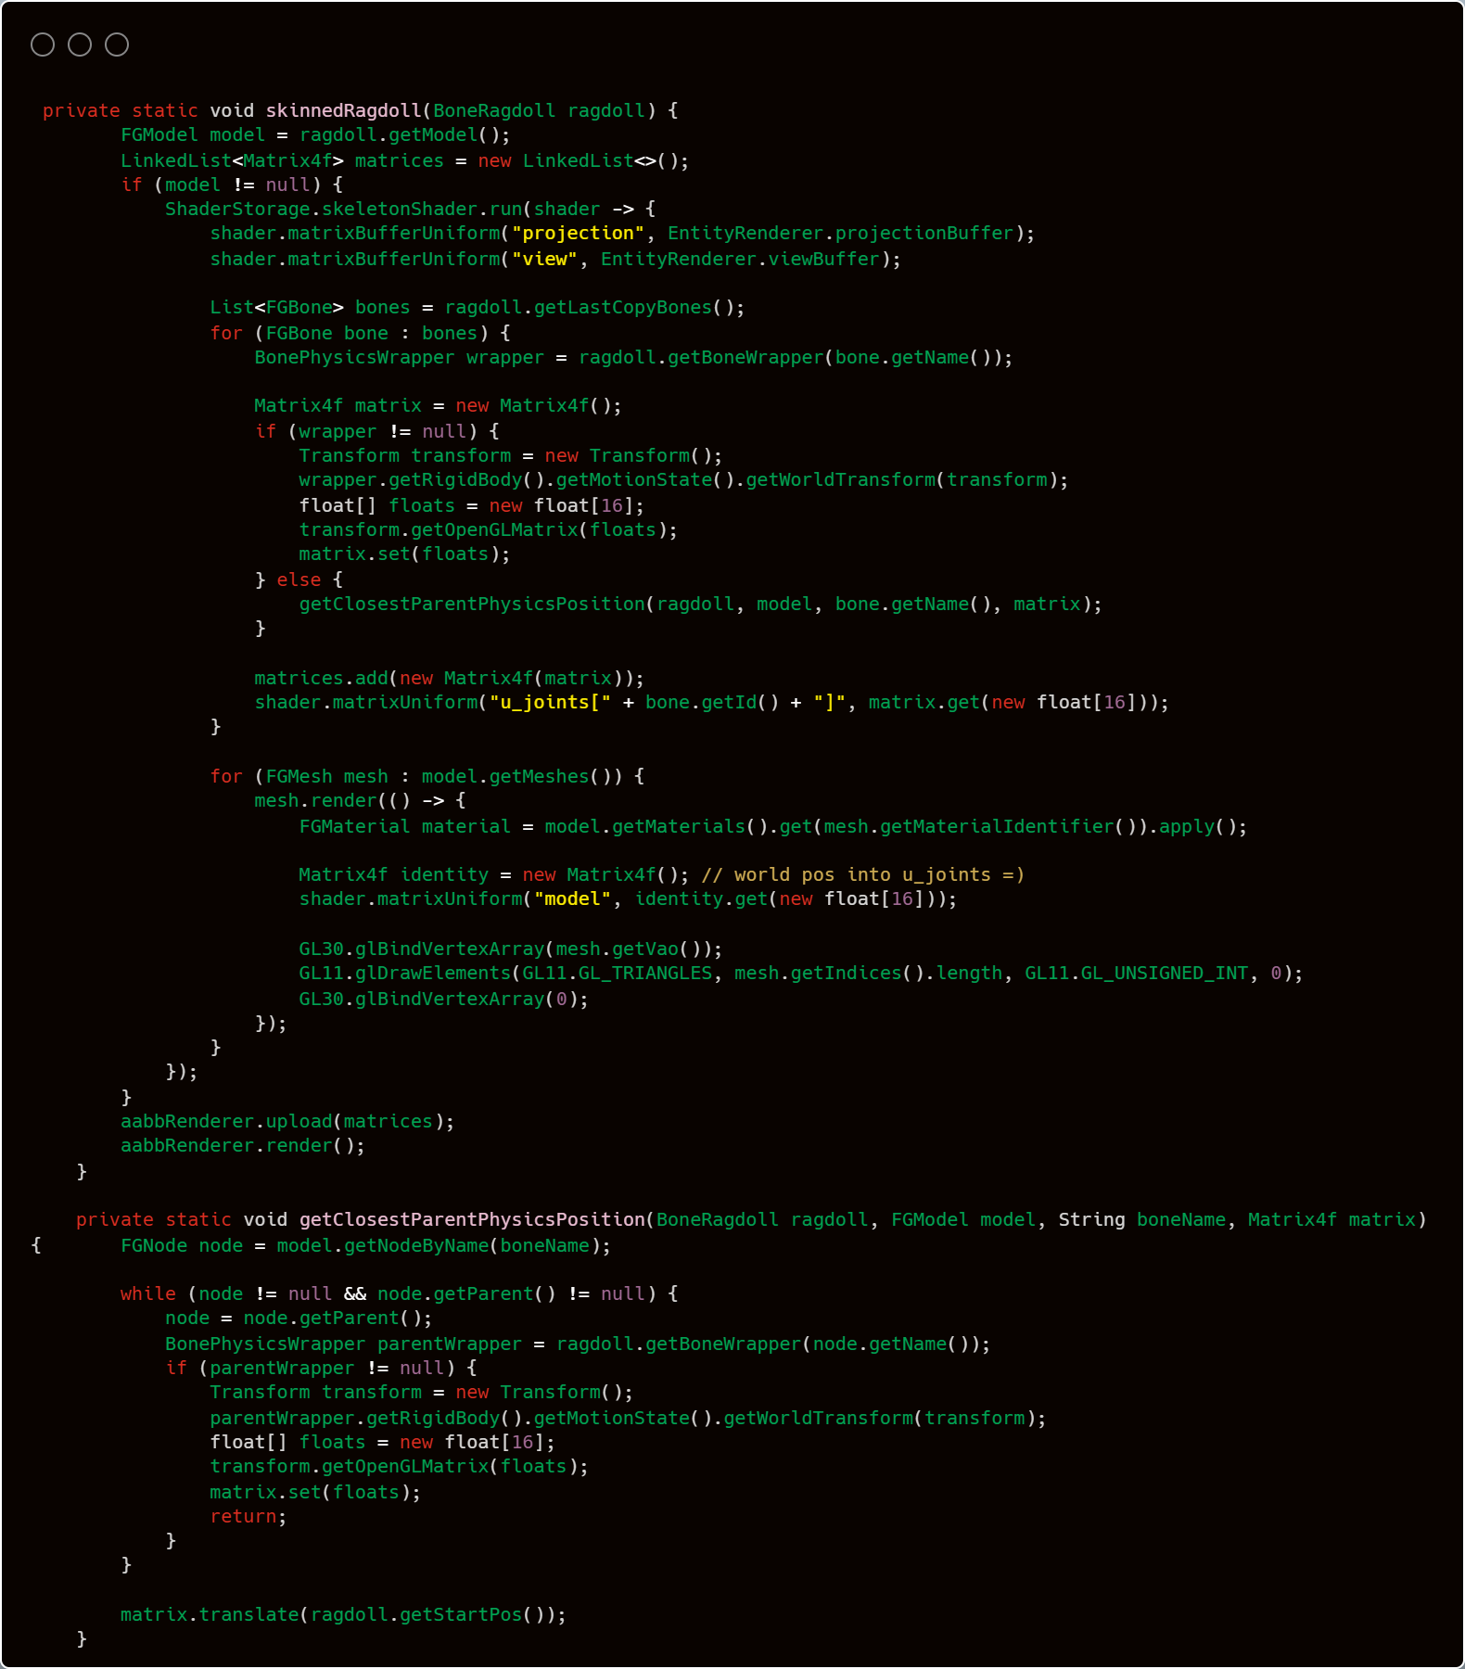Click EntityRenderer.viewBuffer
This screenshot has width=1465, height=1669.
coord(740,259)
